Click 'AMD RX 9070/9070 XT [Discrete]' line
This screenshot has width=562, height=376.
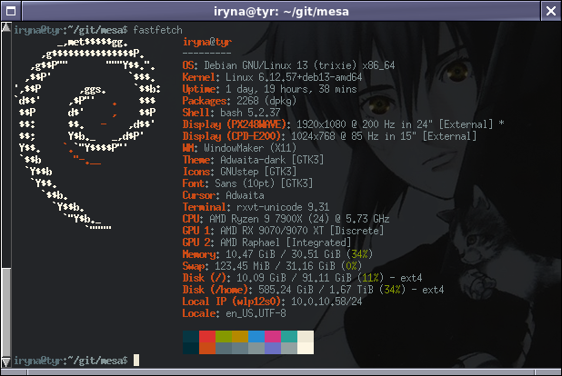coord(302,231)
